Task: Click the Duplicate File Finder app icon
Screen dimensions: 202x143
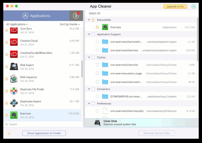Action: [14, 91]
